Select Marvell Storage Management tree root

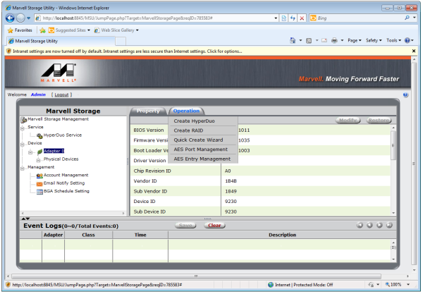(58, 119)
